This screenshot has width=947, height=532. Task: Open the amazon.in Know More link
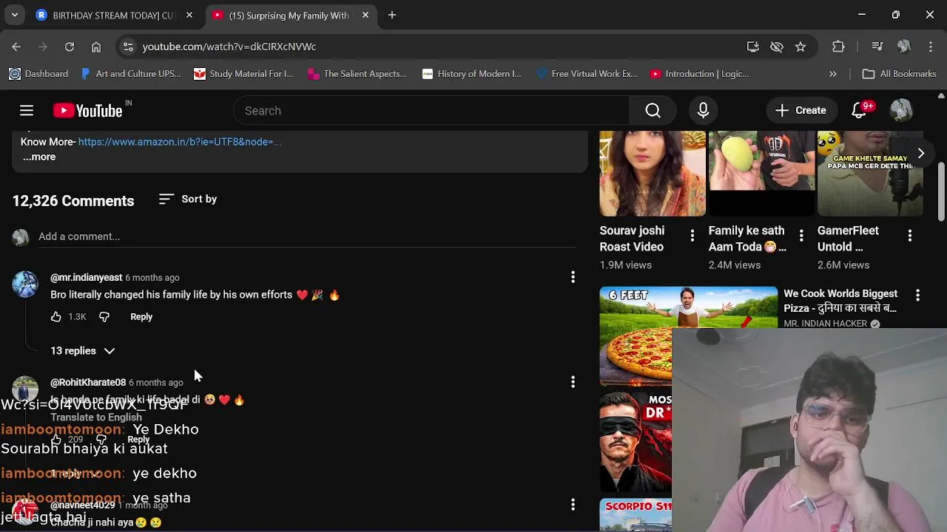click(x=180, y=142)
